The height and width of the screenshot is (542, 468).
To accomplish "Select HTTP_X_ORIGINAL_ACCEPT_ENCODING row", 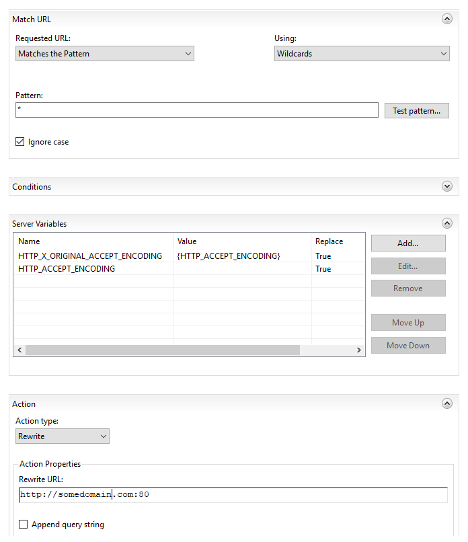I will (x=189, y=256).
